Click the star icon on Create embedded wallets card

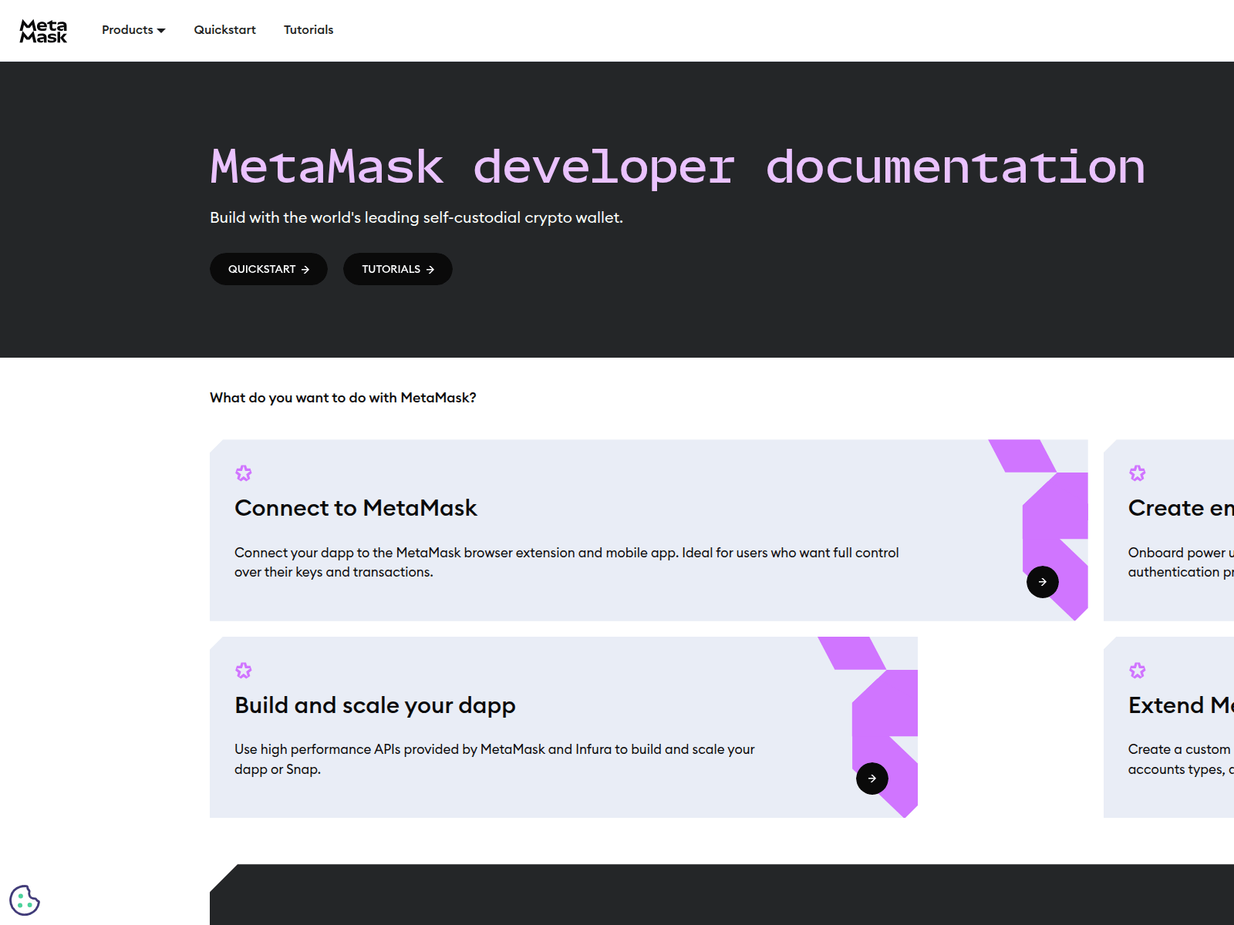(1138, 473)
